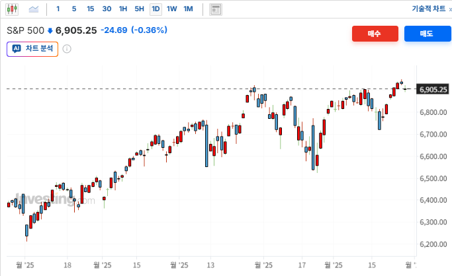
Task: Click the blue 매도 sell button
Action: click(428, 34)
